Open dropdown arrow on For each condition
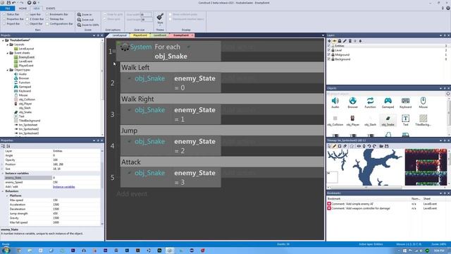451x254 pixels. pos(189,47)
